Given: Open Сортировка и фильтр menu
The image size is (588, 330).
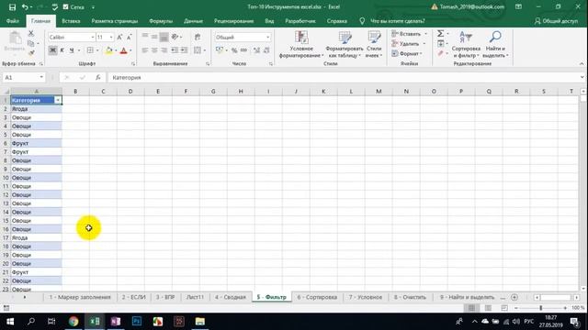Looking at the screenshot, I should [x=466, y=44].
